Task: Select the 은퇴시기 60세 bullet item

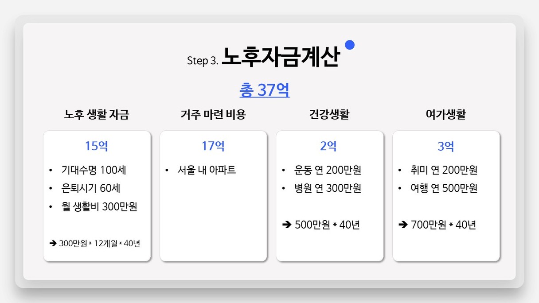Action: (91, 188)
